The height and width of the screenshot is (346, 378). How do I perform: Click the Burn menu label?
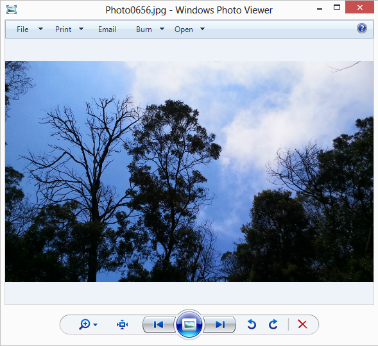[144, 29]
